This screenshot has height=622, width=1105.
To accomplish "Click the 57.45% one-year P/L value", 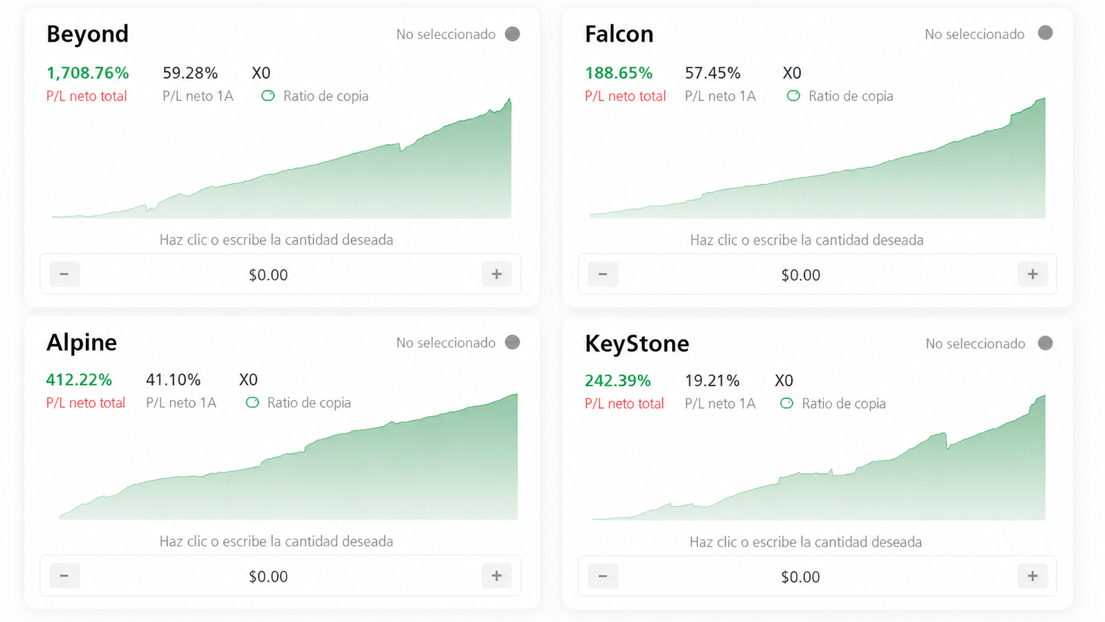I will click(712, 73).
